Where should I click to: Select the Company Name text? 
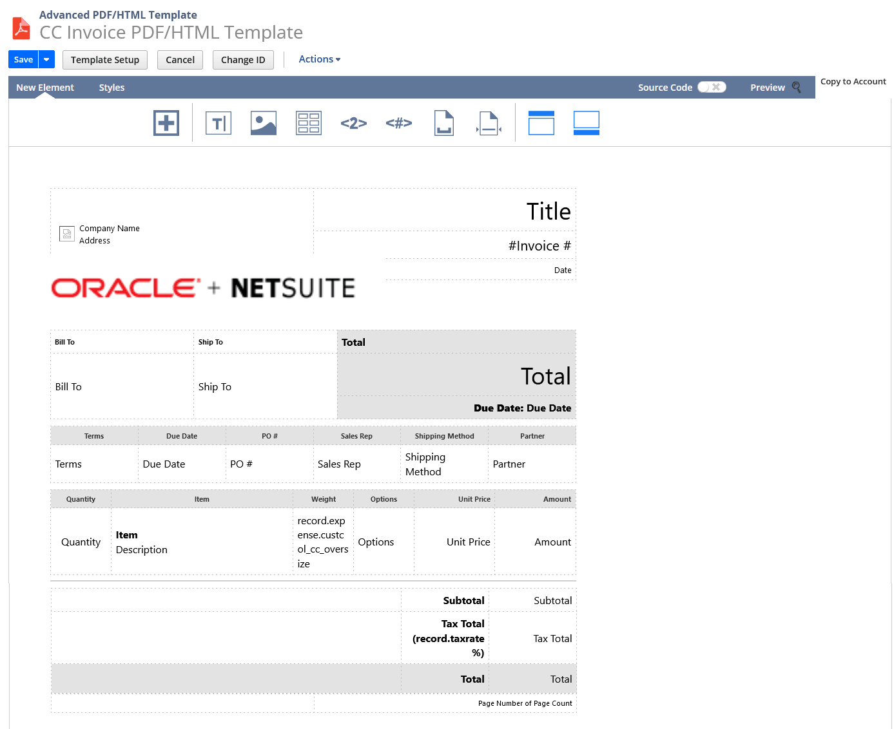click(110, 229)
